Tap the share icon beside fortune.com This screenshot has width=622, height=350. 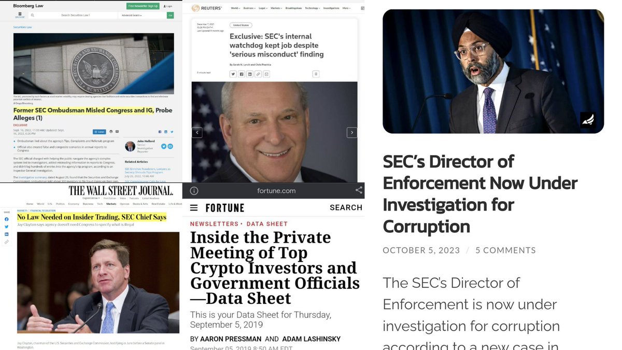[359, 190]
